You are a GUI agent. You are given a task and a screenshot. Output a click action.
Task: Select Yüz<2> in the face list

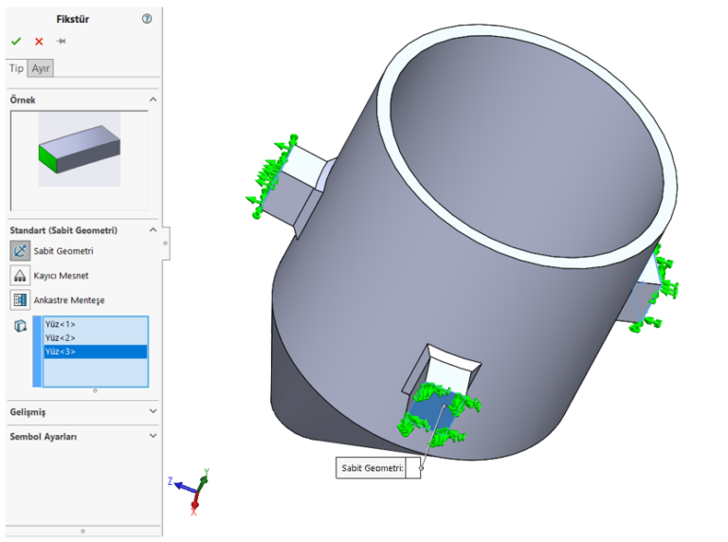click(60, 337)
